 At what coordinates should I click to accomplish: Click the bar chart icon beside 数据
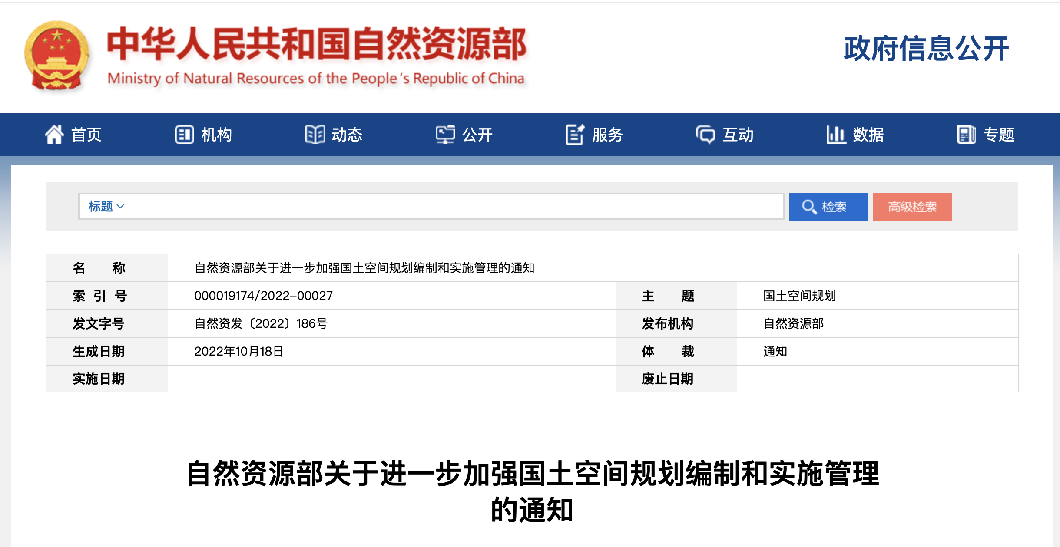(x=836, y=135)
